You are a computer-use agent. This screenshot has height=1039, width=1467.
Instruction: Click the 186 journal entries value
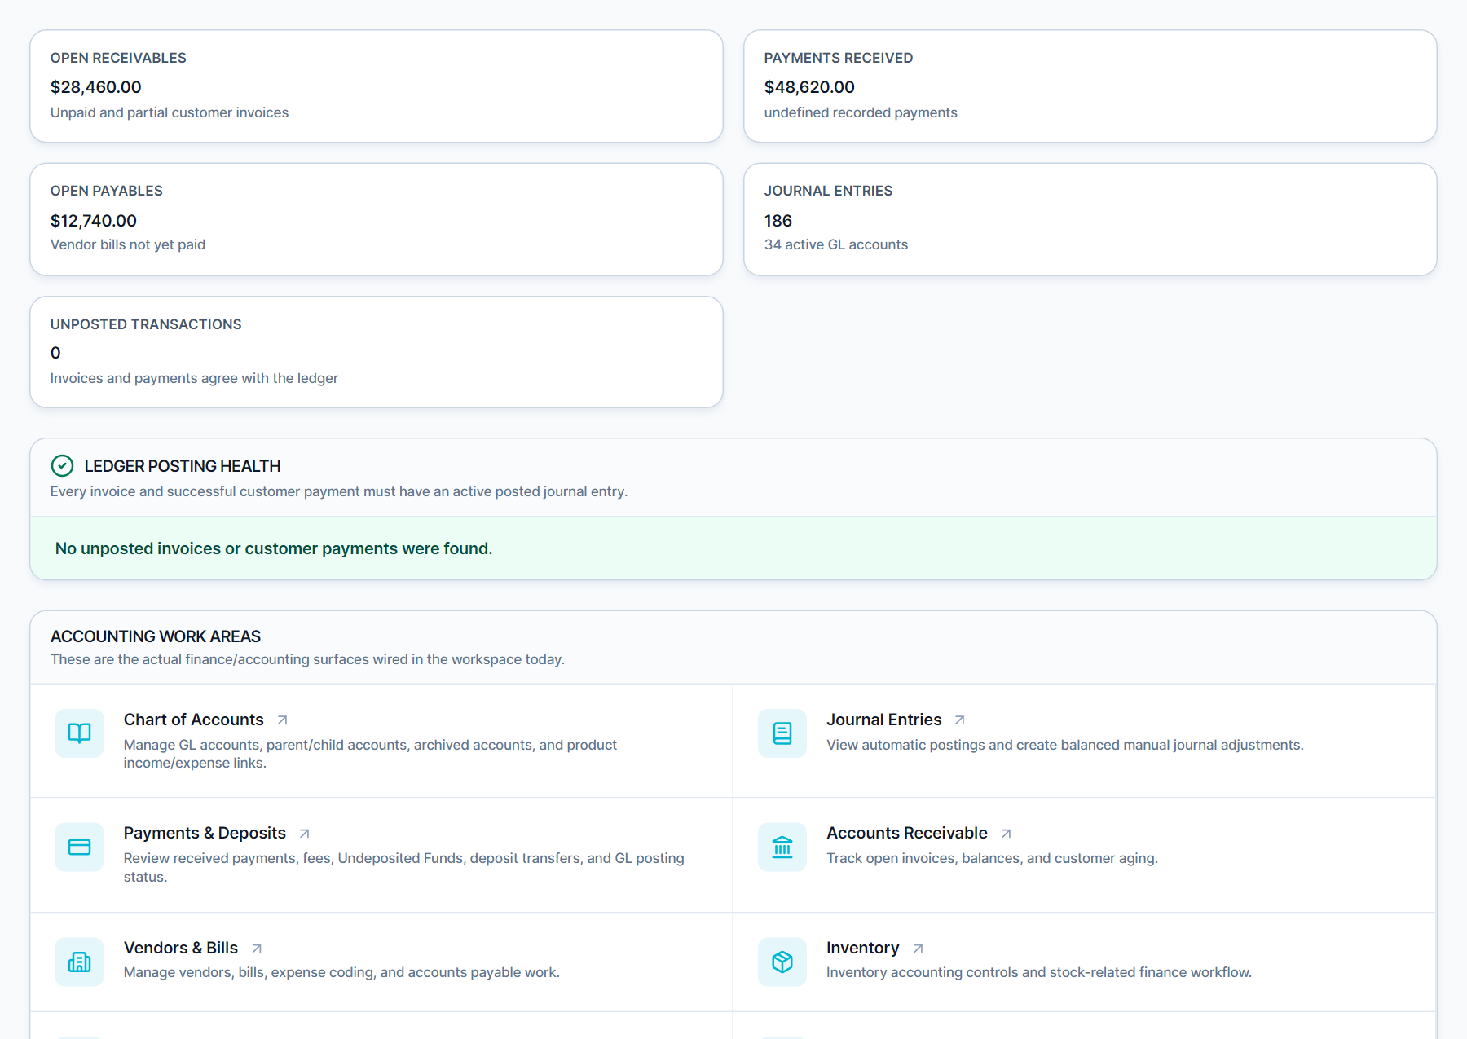point(778,221)
